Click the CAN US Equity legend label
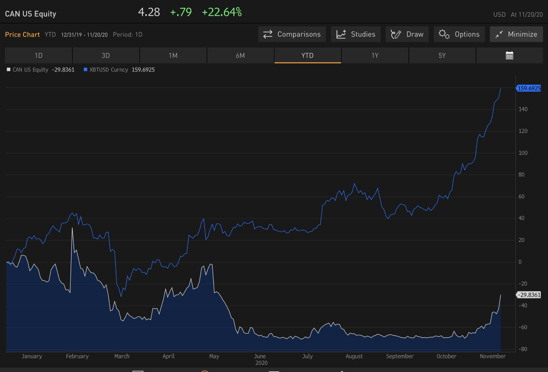This screenshot has height=372, width=548. [x=30, y=69]
